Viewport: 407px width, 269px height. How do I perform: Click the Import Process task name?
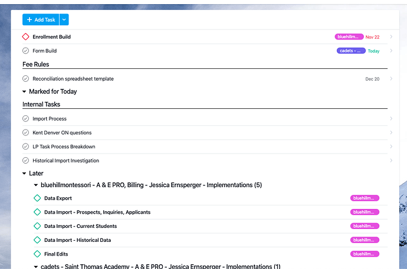pos(50,118)
